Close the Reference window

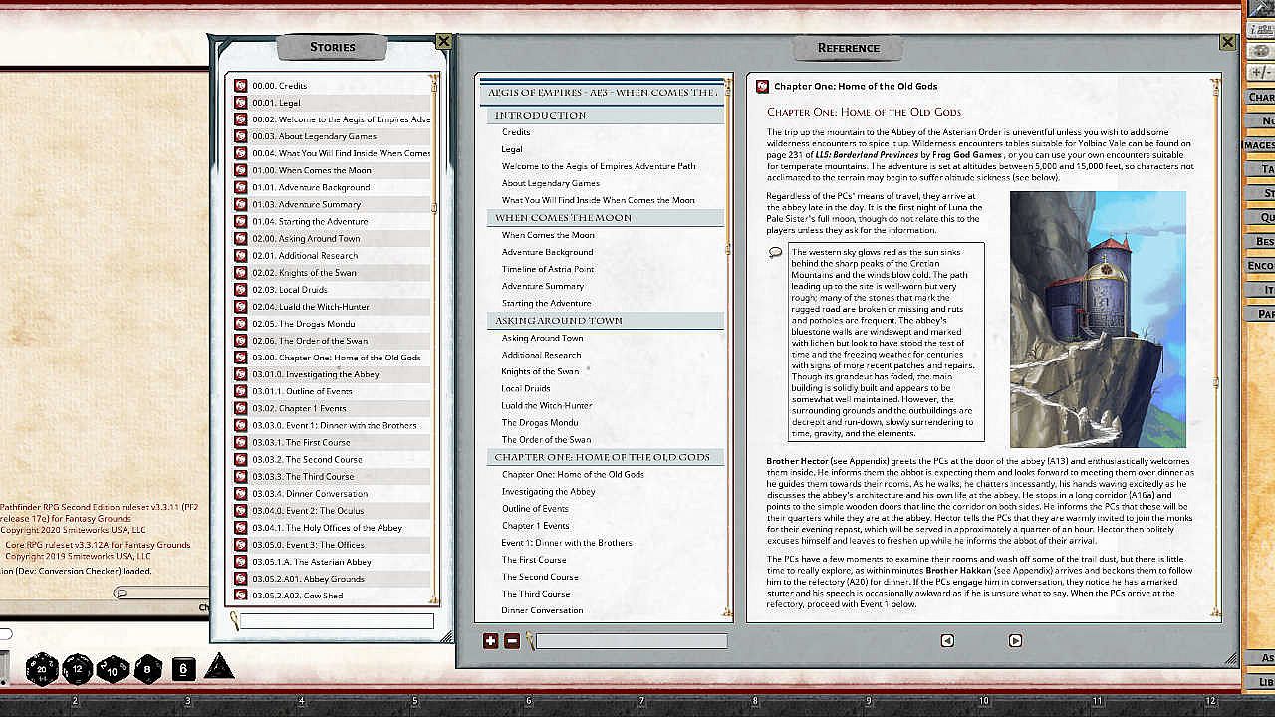[x=1228, y=43]
